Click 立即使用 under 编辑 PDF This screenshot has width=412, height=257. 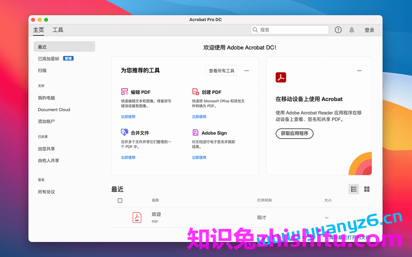[x=128, y=117]
